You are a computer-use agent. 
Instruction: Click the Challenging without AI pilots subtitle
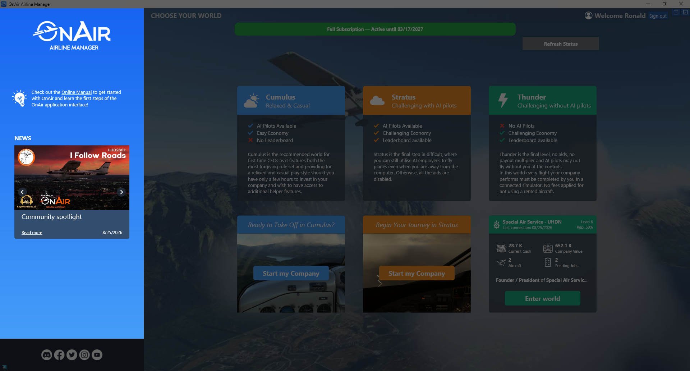554,106
